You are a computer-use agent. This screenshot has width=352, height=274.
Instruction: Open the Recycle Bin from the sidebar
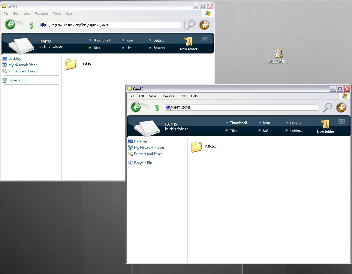[x=143, y=163]
